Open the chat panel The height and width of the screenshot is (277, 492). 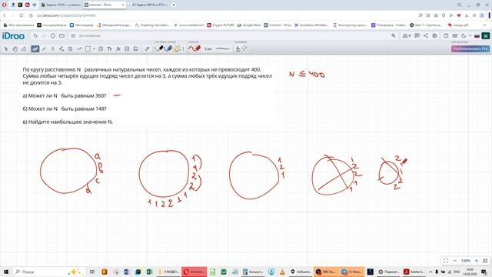[417, 36]
